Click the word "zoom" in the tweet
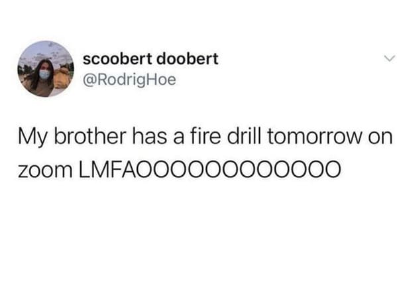The image size is (397, 284). pyautogui.click(x=45, y=170)
